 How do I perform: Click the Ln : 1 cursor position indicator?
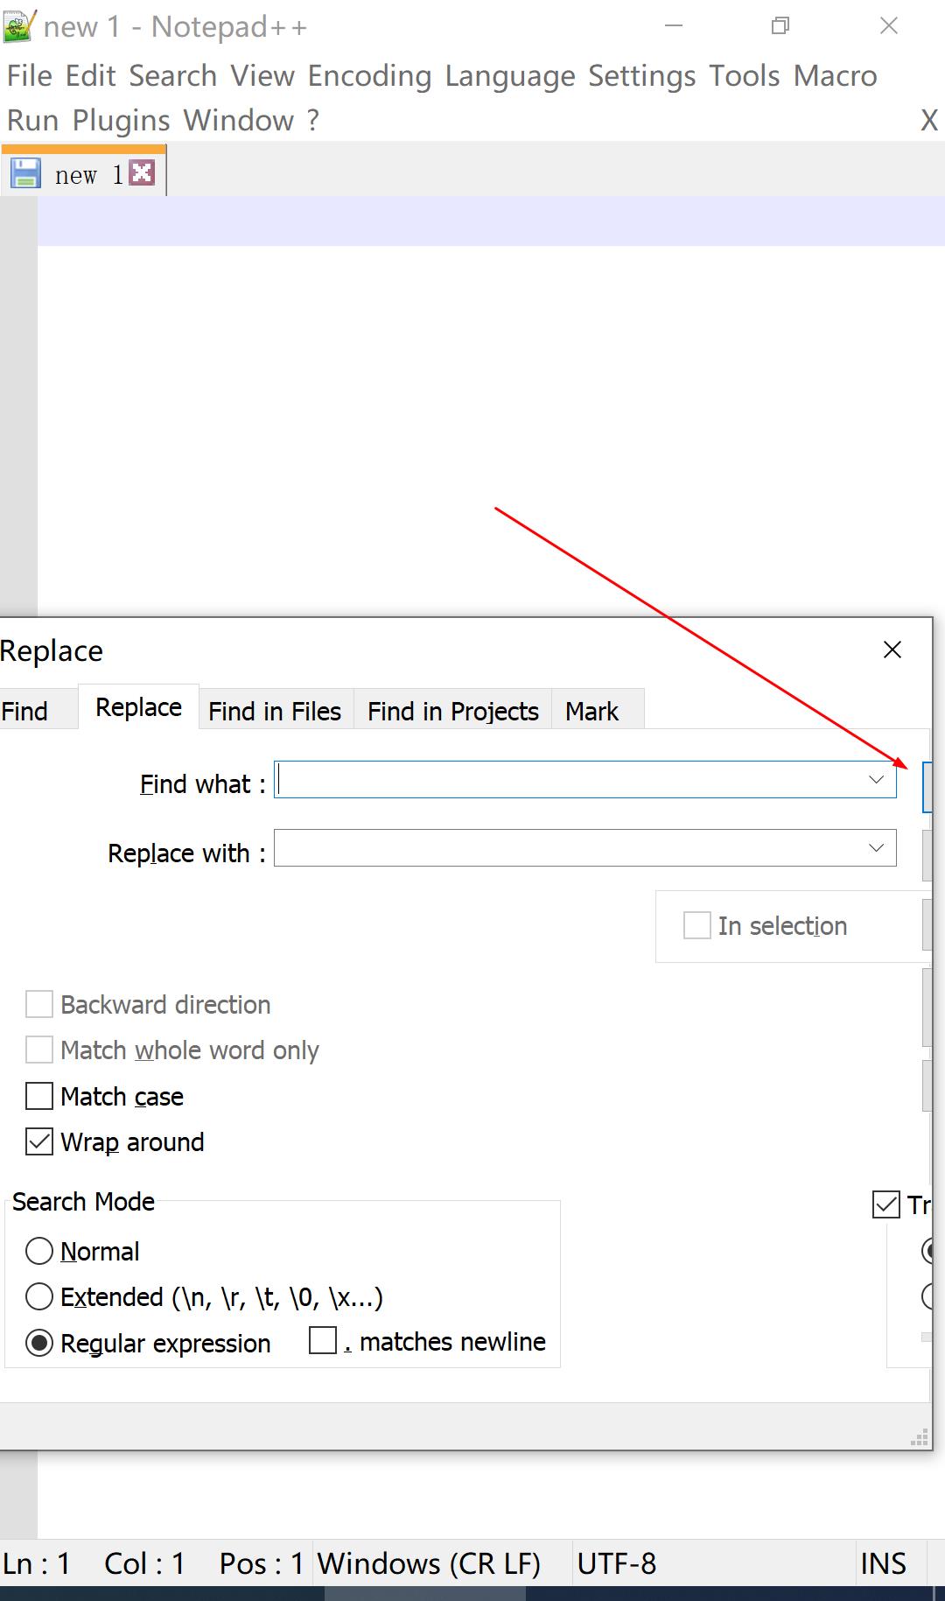(38, 1563)
